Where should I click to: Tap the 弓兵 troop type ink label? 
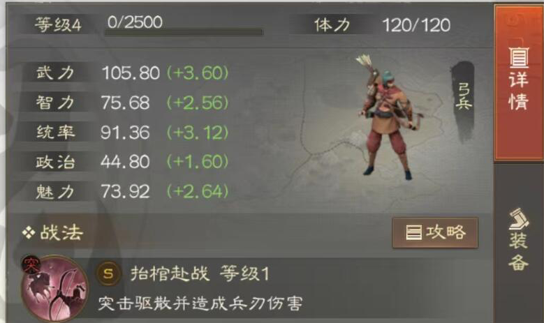click(x=463, y=96)
